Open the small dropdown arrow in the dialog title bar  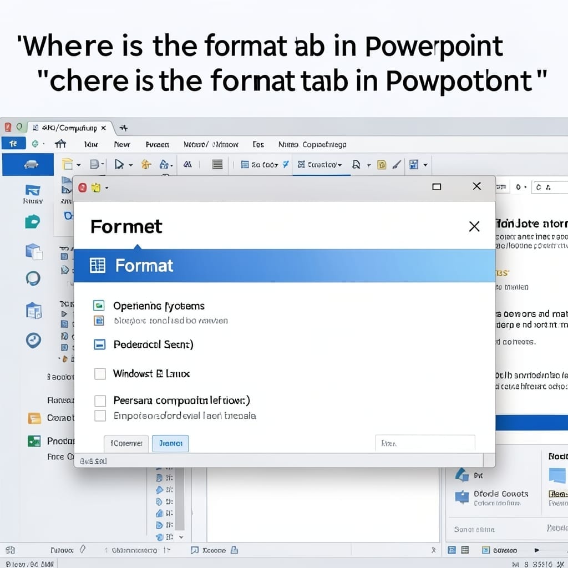click(106, 188)
